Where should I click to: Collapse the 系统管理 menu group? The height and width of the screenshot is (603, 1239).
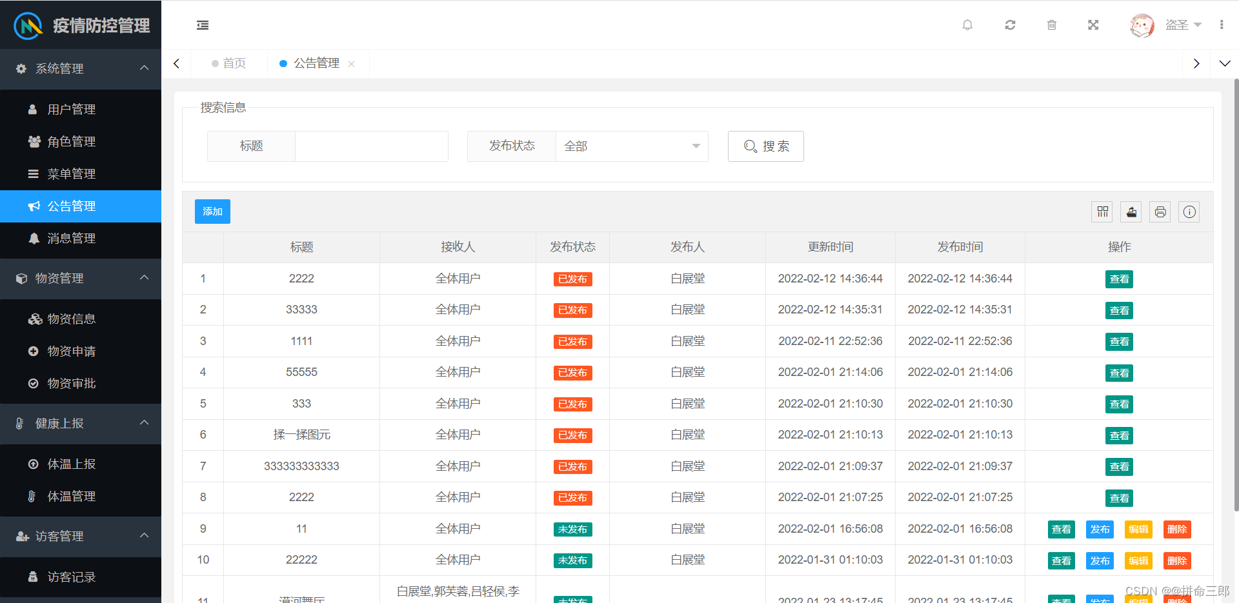click(81, 68)
